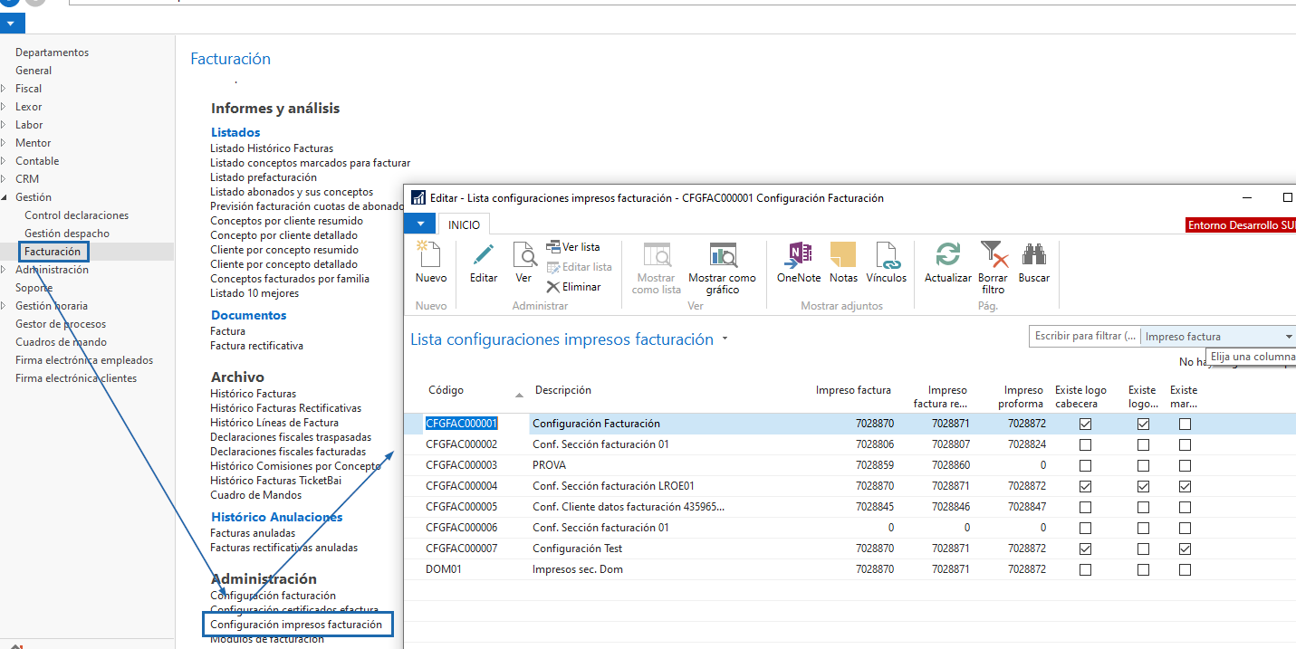
Task: Click the Buscar binoculars icon
Action: pyautogui.click(x=1033, y=255)
